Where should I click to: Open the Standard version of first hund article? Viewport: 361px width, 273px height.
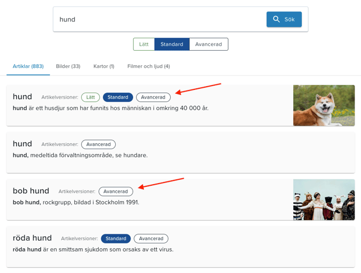click(x=118, y=97)
